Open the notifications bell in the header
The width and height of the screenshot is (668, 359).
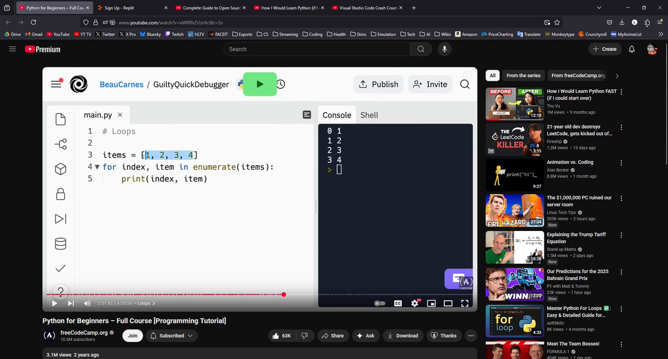click(631, 49)
